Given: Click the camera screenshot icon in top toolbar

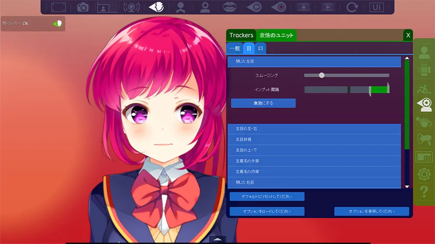Looking at the screenshot, I should [x=83, y=7].
